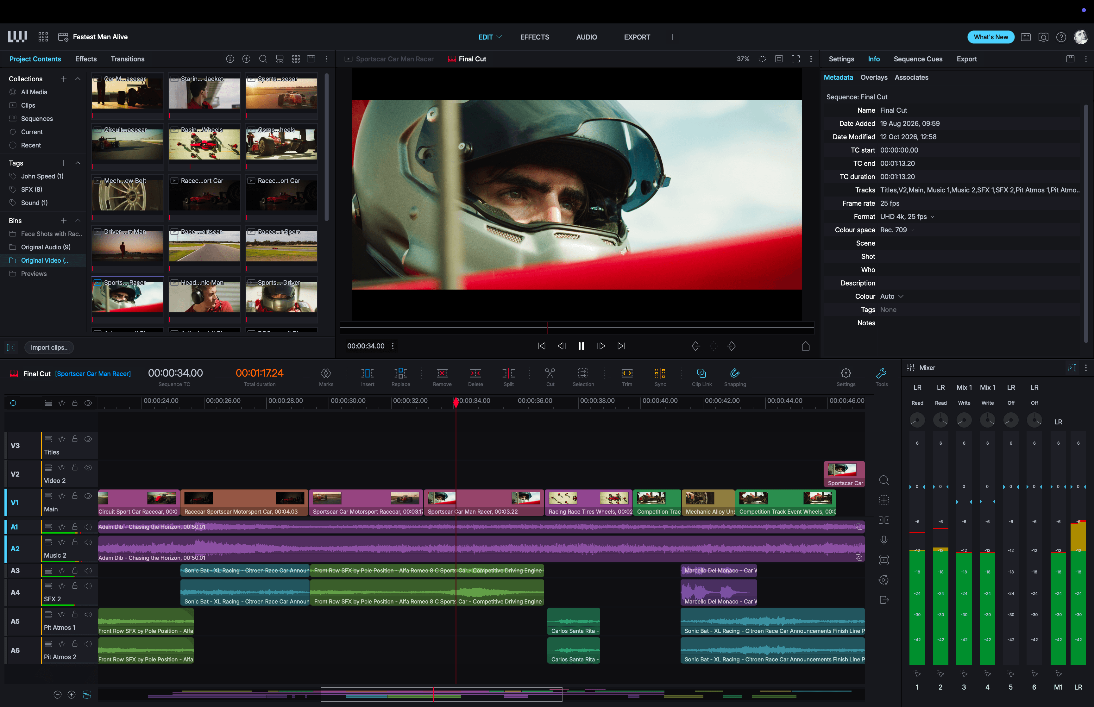Click the Remove tool icon
Screen dimensions: 1094x707
(x=442, y=373)
